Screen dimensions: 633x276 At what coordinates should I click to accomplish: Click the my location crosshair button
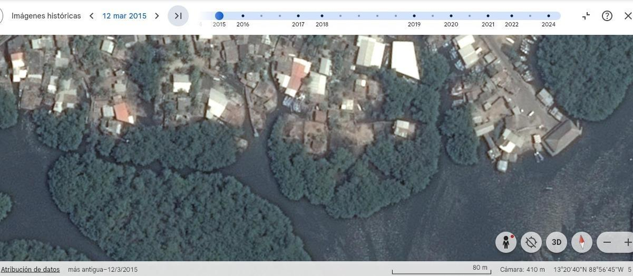click(x=531, y=242)
